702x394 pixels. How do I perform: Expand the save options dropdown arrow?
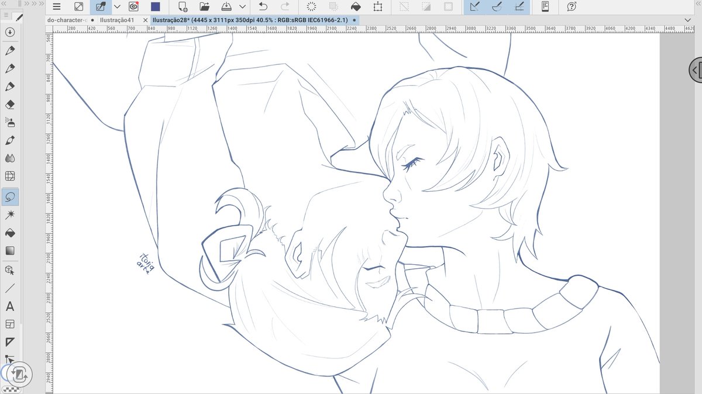click(x=242, y=7)
